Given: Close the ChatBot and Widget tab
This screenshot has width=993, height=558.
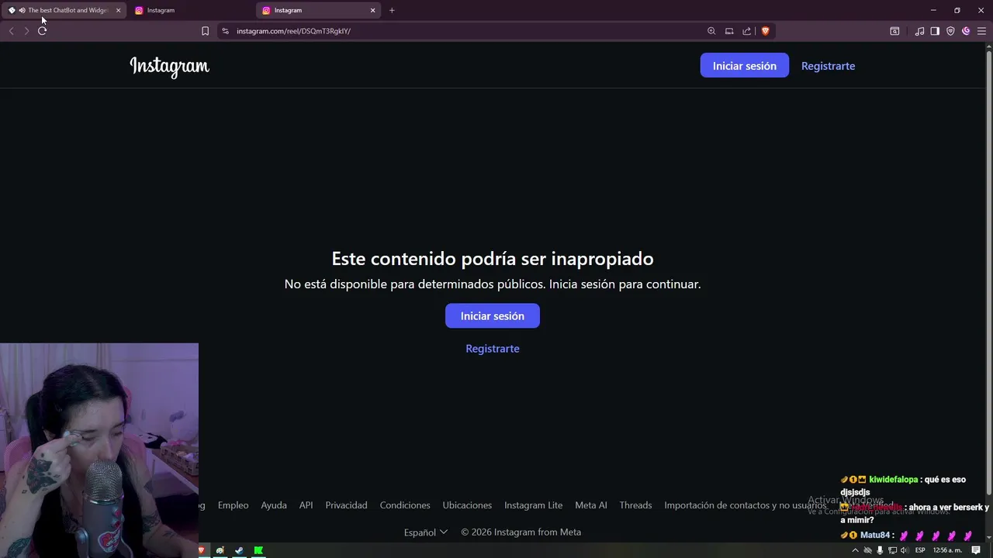Looking at the screenshot, I should coord(118,10).
